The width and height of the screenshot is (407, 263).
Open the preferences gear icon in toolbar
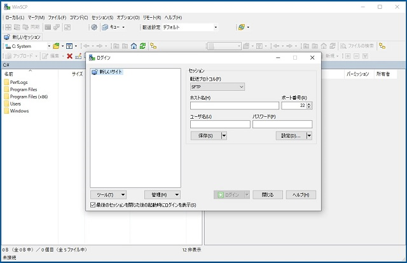tap(94, 27)
